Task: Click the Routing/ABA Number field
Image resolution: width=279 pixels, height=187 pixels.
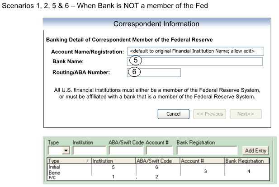Action: (154, 72)
